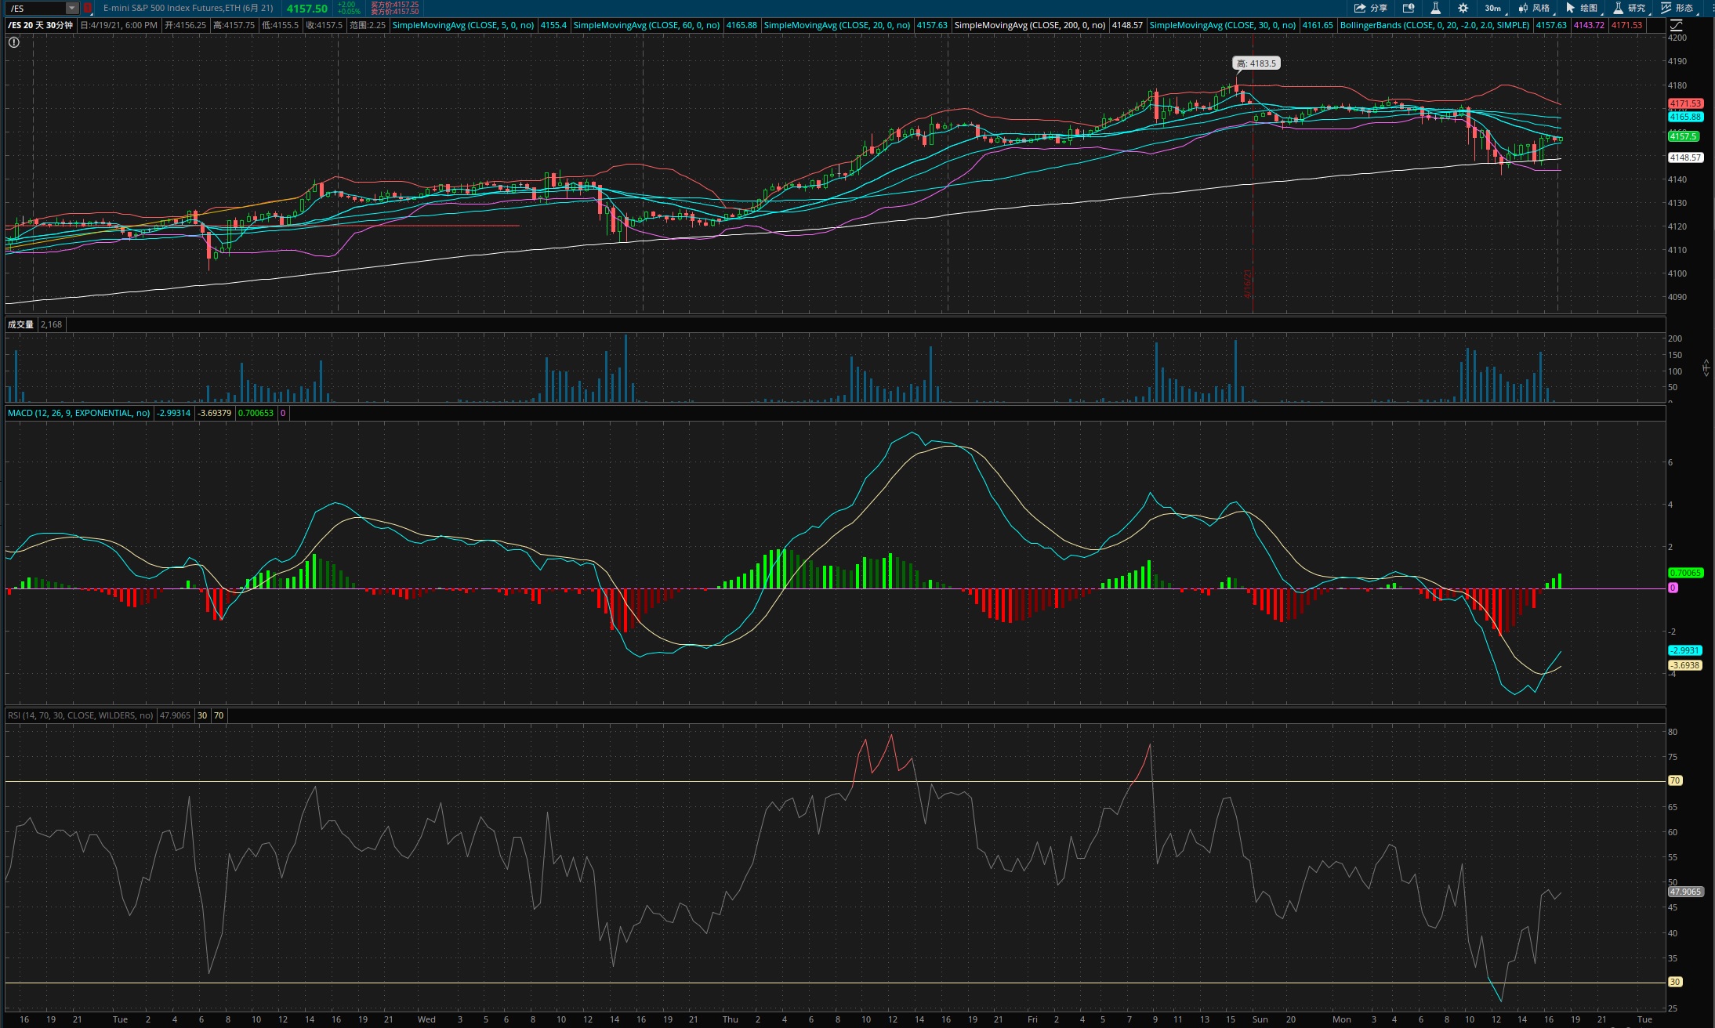Click the Share (分享) icon button
Image resolution: width=1715 pixels, height=1028 pixels.
(x=1369, y=8)
